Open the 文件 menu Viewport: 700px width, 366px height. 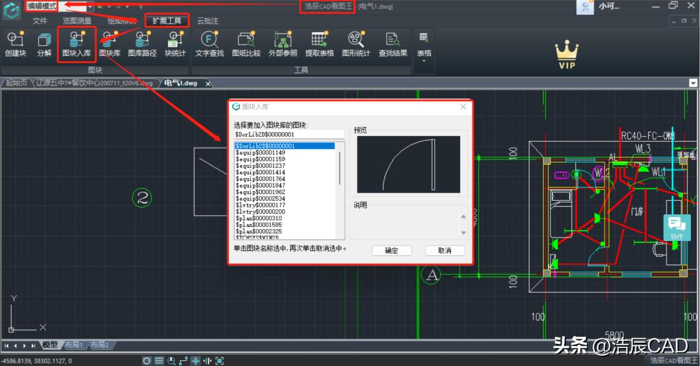[40, 21]
